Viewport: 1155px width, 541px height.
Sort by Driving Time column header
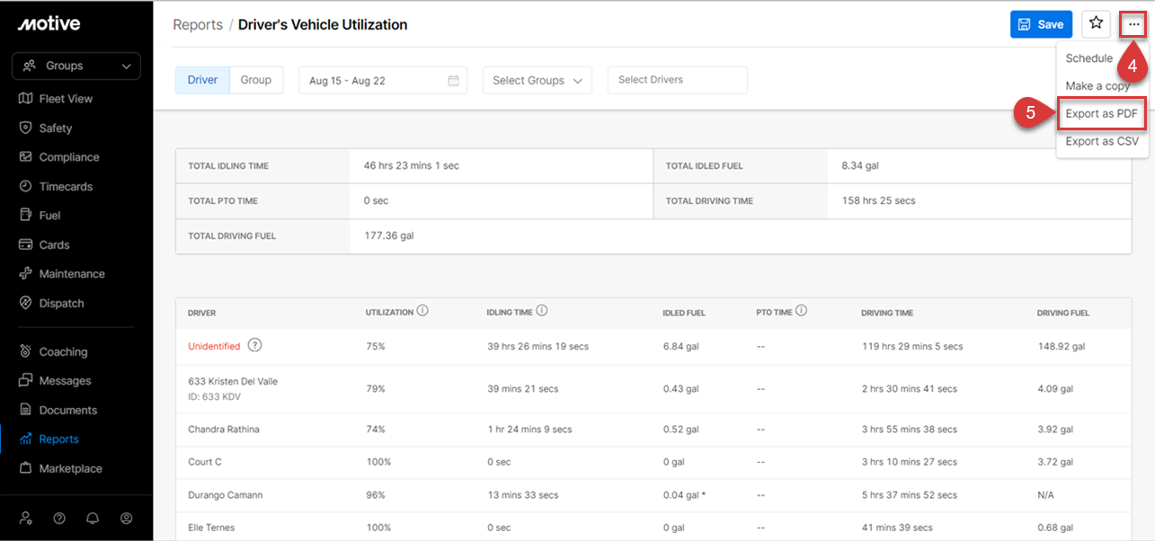[887, 313]
